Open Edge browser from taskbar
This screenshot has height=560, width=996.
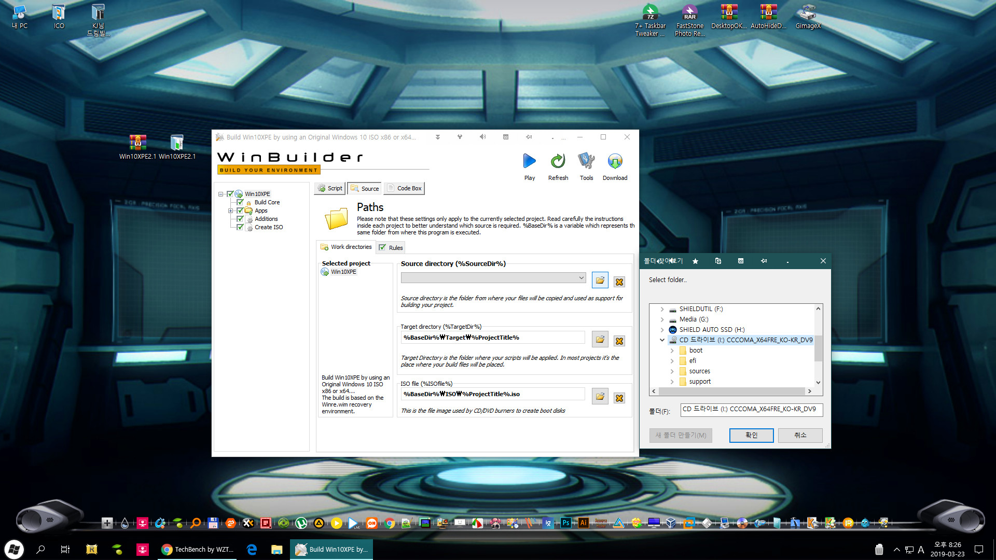coord(252,549)
